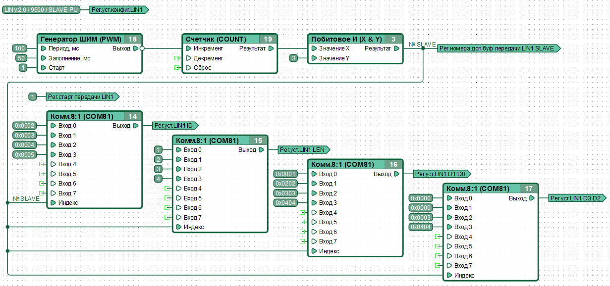Click X & Y block Результат output pin
Viewport: 610px width, 286px height.
[x=396, y=48]
